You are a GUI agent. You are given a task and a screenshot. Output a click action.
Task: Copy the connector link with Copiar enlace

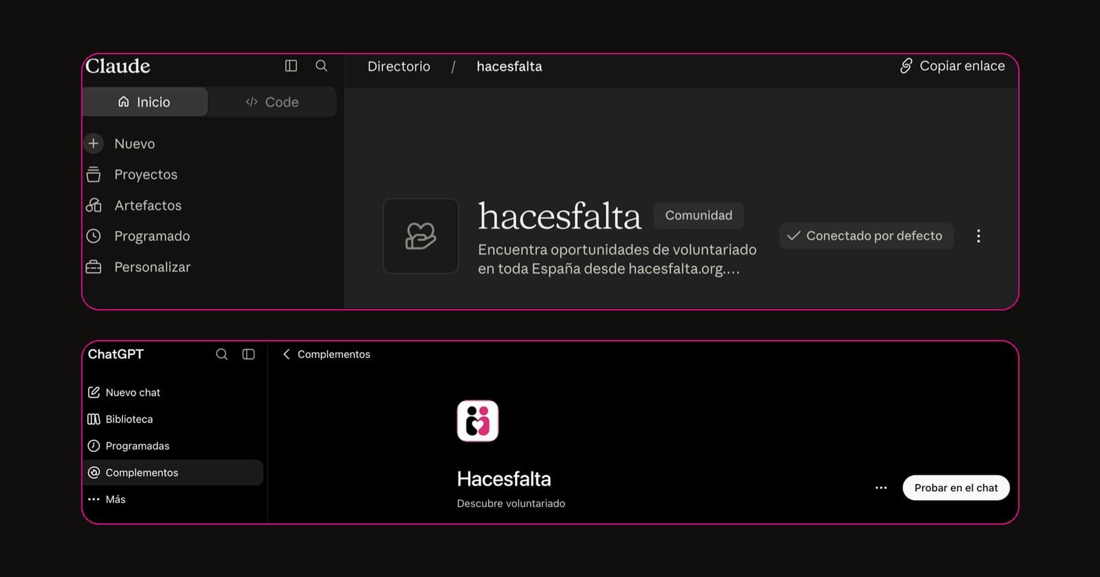(x=952, y=66)
